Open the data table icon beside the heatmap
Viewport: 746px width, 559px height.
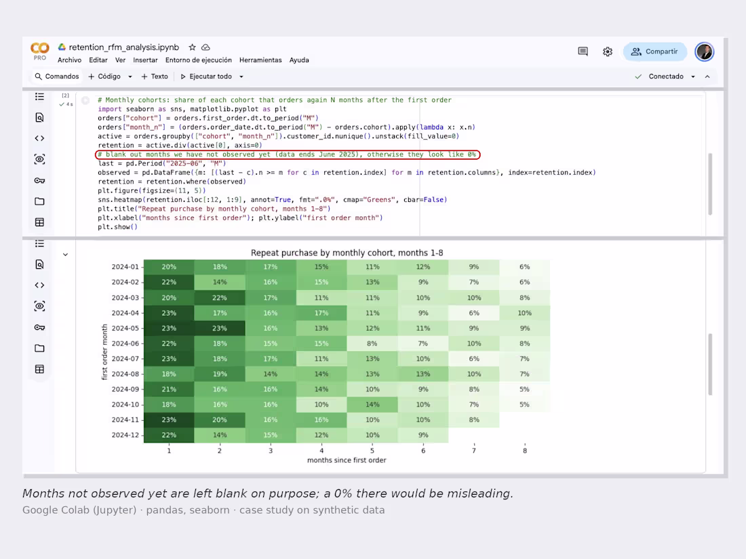[x=39, y=369]
